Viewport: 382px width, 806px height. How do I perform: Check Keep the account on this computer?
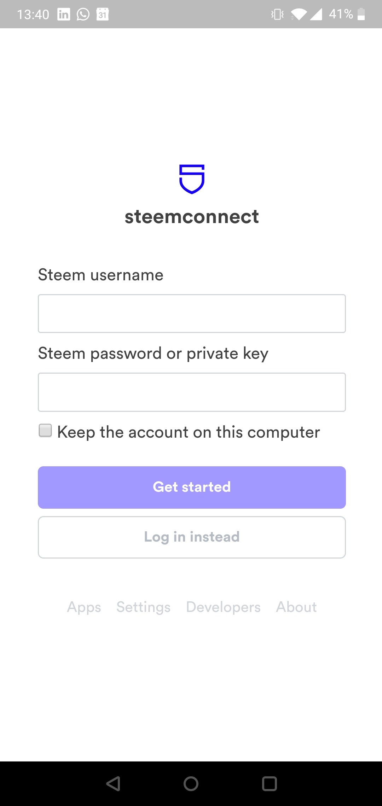click(45, 431)
